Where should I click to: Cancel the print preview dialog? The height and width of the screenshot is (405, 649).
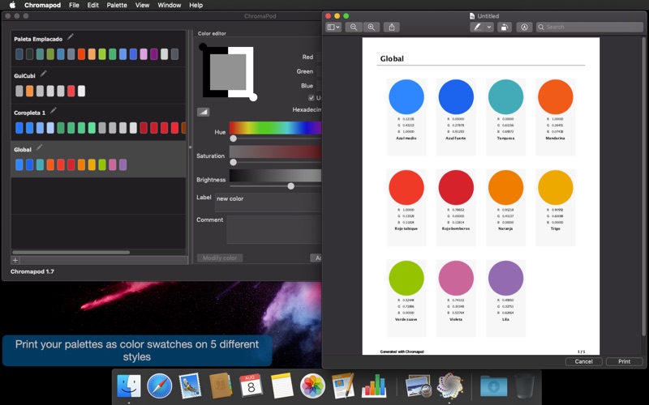click(583, 361)
